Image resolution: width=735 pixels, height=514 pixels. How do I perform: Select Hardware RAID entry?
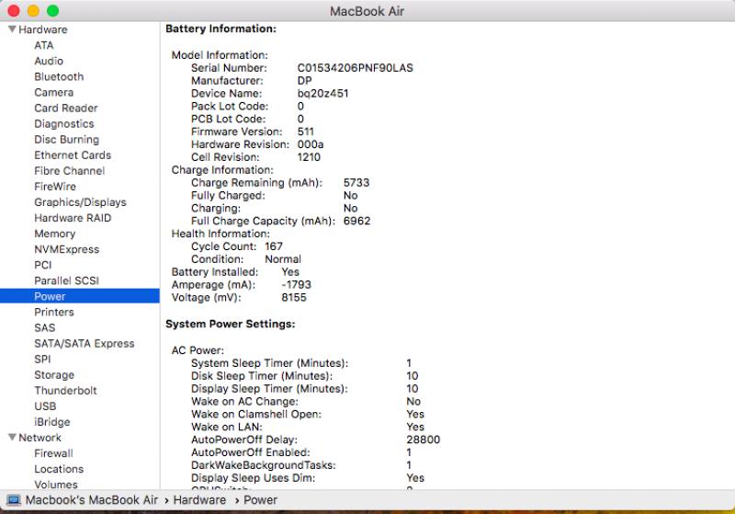pos(73,218)
